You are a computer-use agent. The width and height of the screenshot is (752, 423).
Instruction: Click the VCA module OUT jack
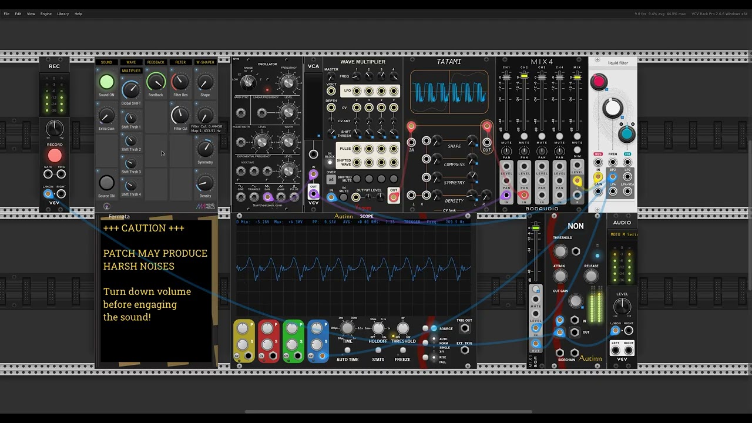314,193
